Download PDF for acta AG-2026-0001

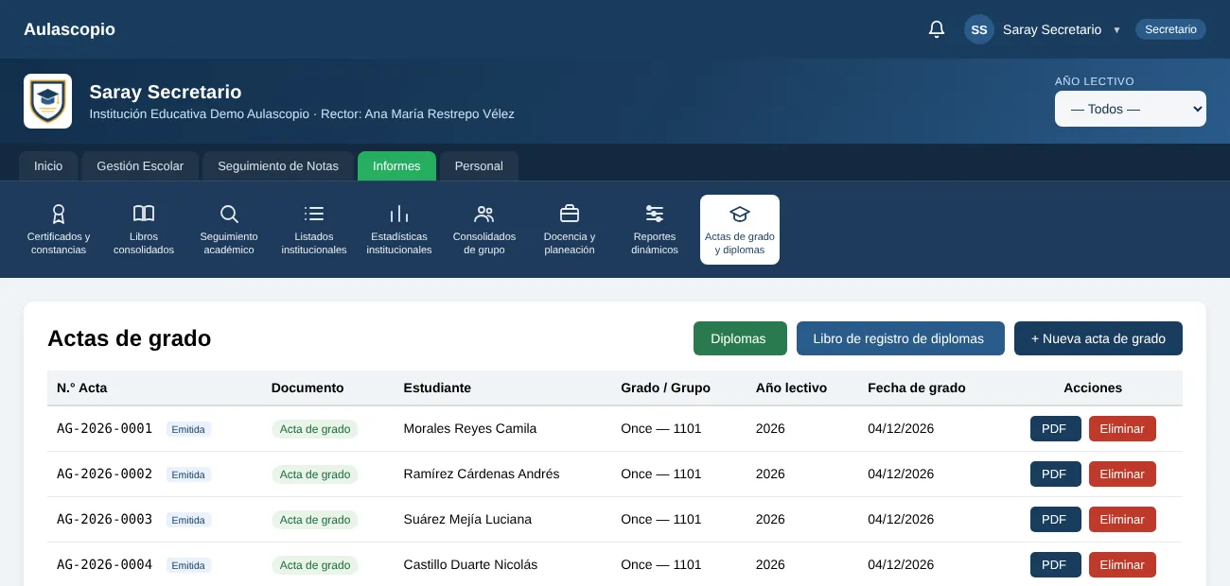(1054, 428)
